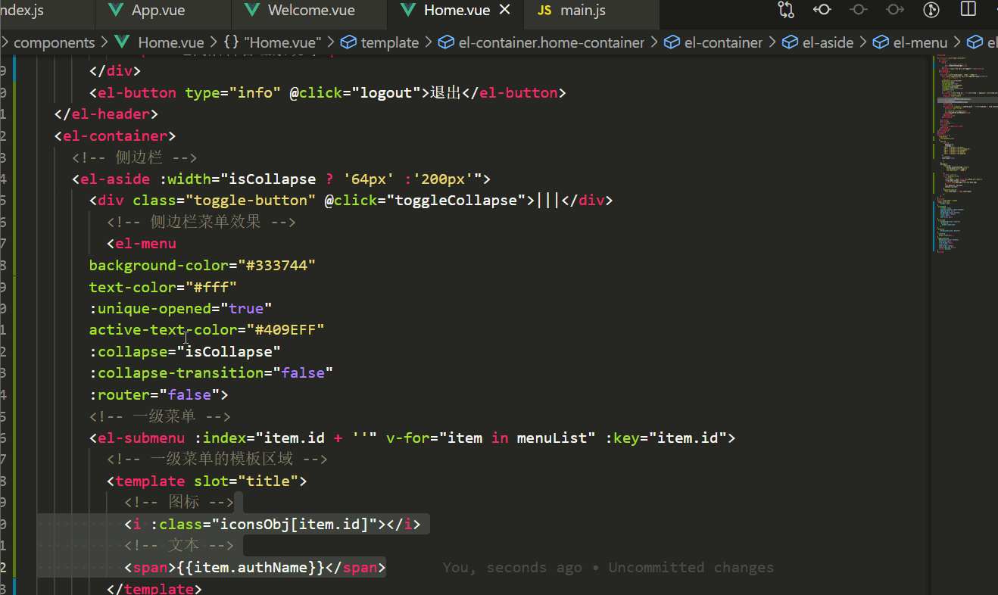
Task: Select the active Home.vue tab
Action: click(x=457, y=11)
